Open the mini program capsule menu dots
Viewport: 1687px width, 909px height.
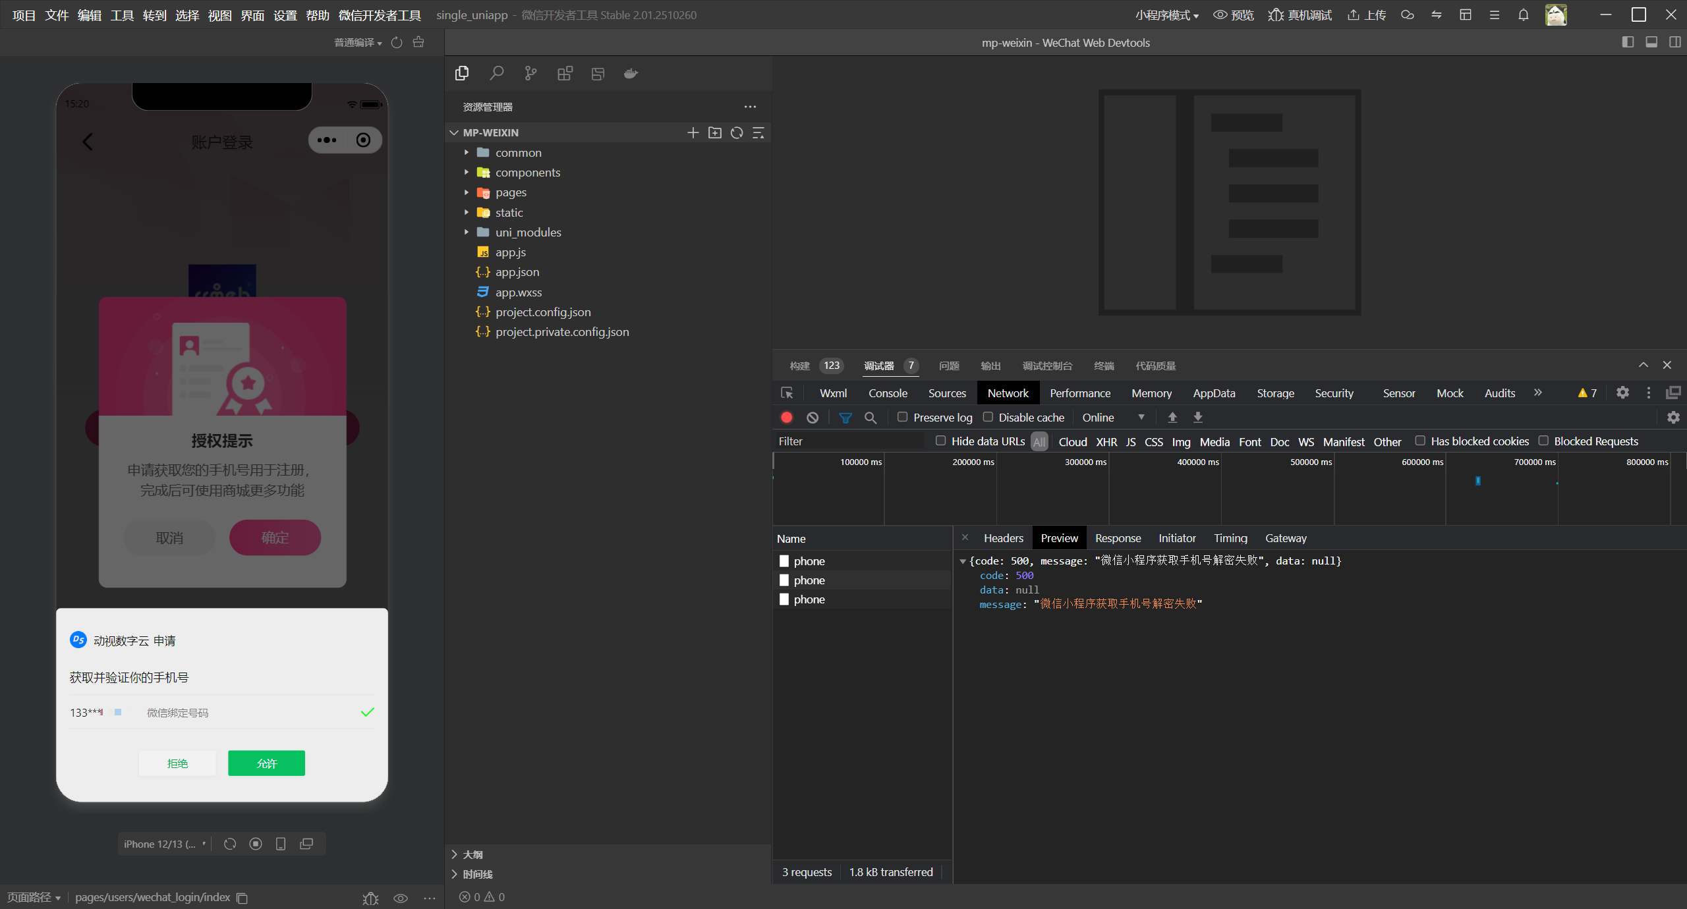tap(327, 140)
